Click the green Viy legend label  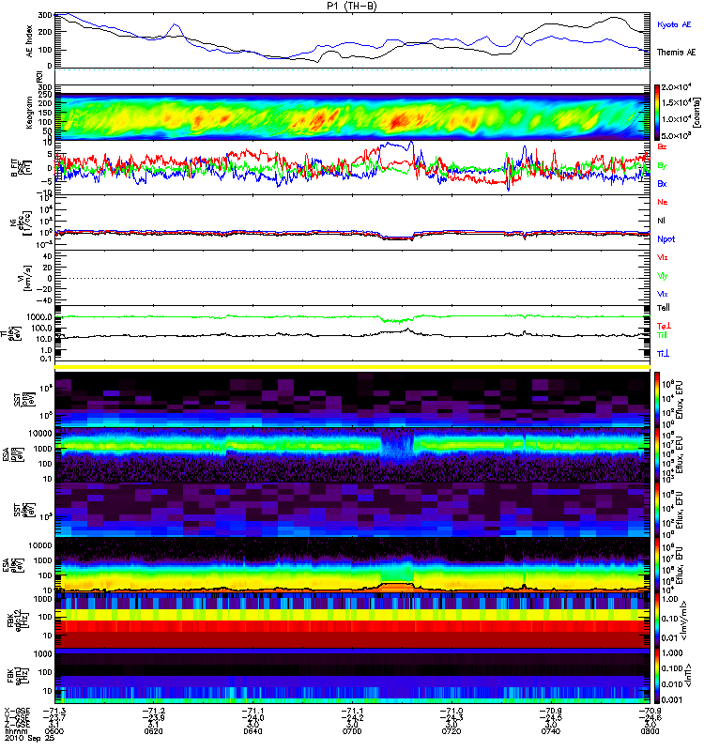click(663, 276)
